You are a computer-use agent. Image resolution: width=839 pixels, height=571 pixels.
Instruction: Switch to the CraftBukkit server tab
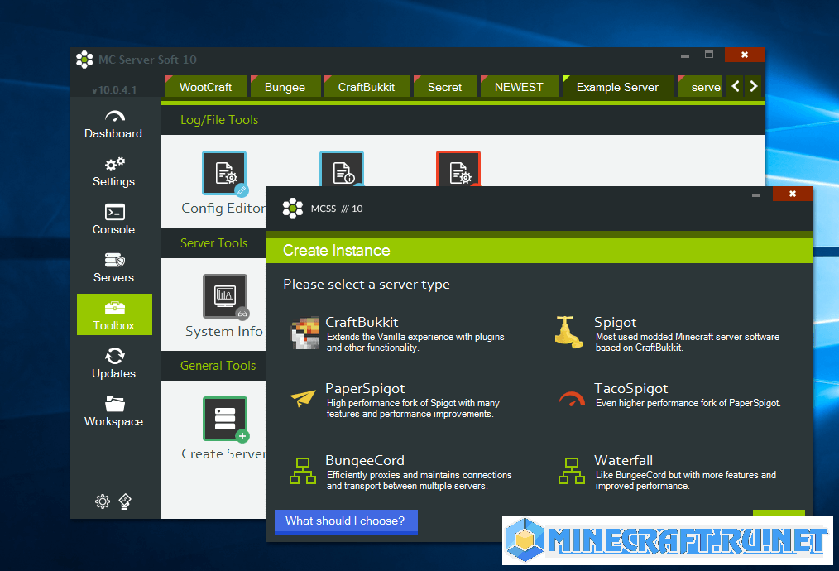(x=367, y=87)
